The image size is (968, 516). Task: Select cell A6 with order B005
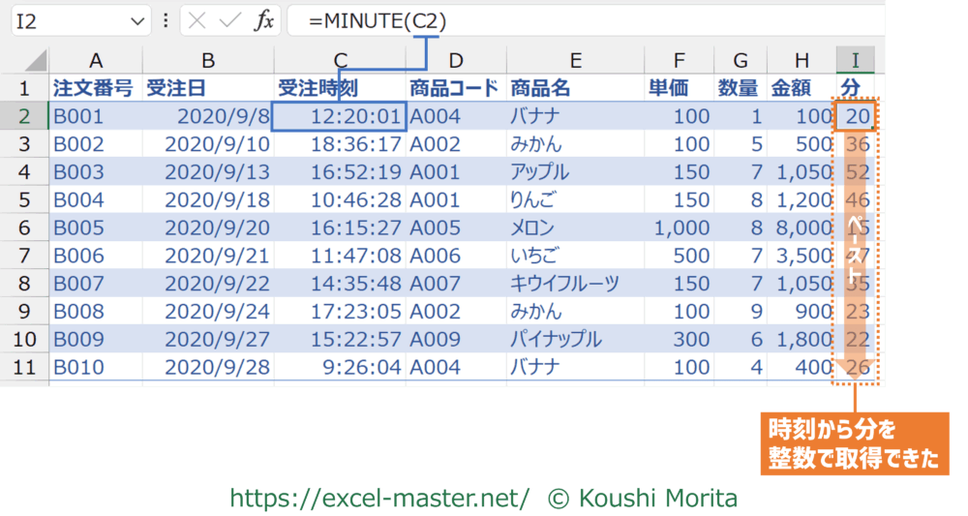point(95,228)
